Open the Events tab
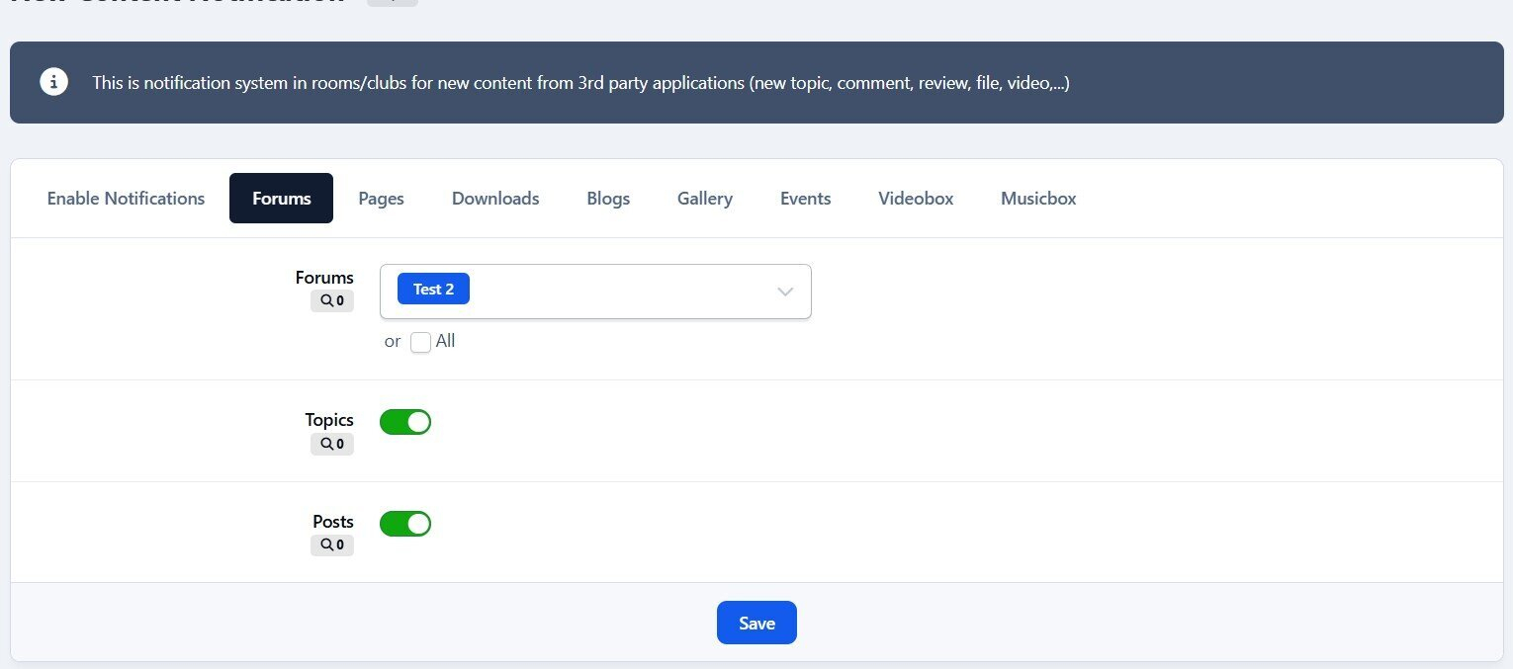 (x=805, y=199)
